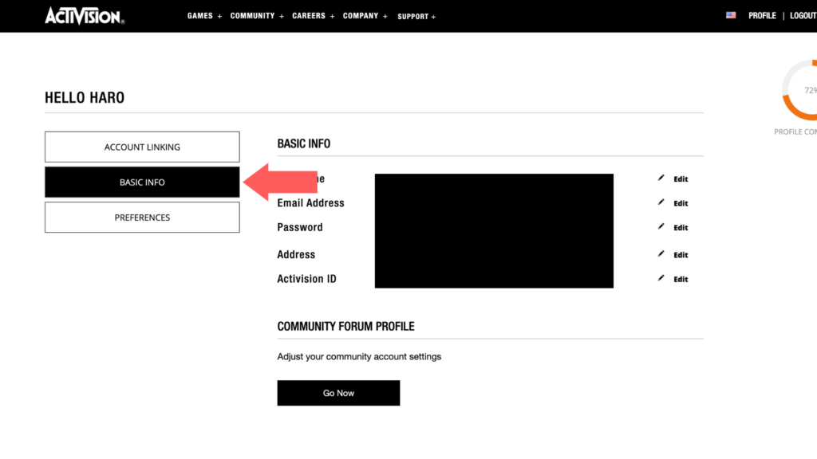Edit the Email Address
Image resolution: width=817 pixels, height=459 pixels.
coord(681,203)
